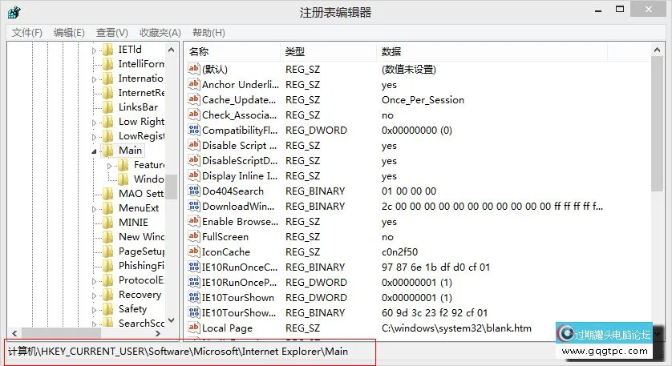Click the binary icon beside Do404Search value
Image resolution: width=672 pixels, height=366 pixels.
[193, 191]
